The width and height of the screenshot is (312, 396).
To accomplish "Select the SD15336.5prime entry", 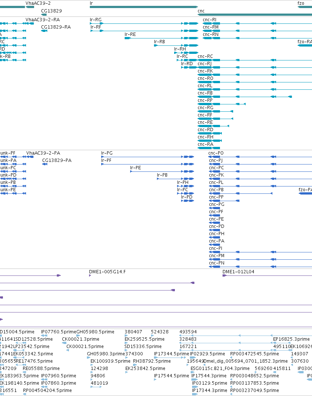I will 143,347.
